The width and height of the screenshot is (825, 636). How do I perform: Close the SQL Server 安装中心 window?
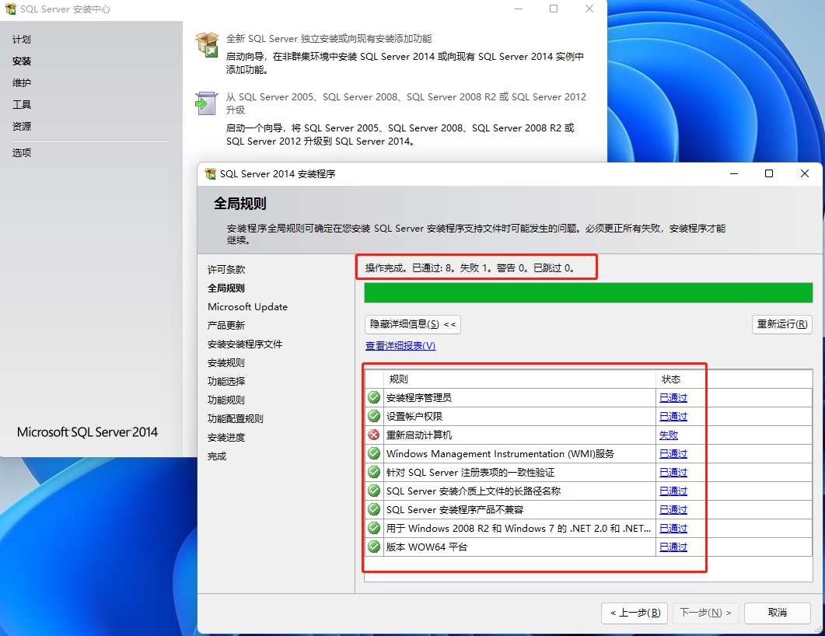(x=589, y=9)
